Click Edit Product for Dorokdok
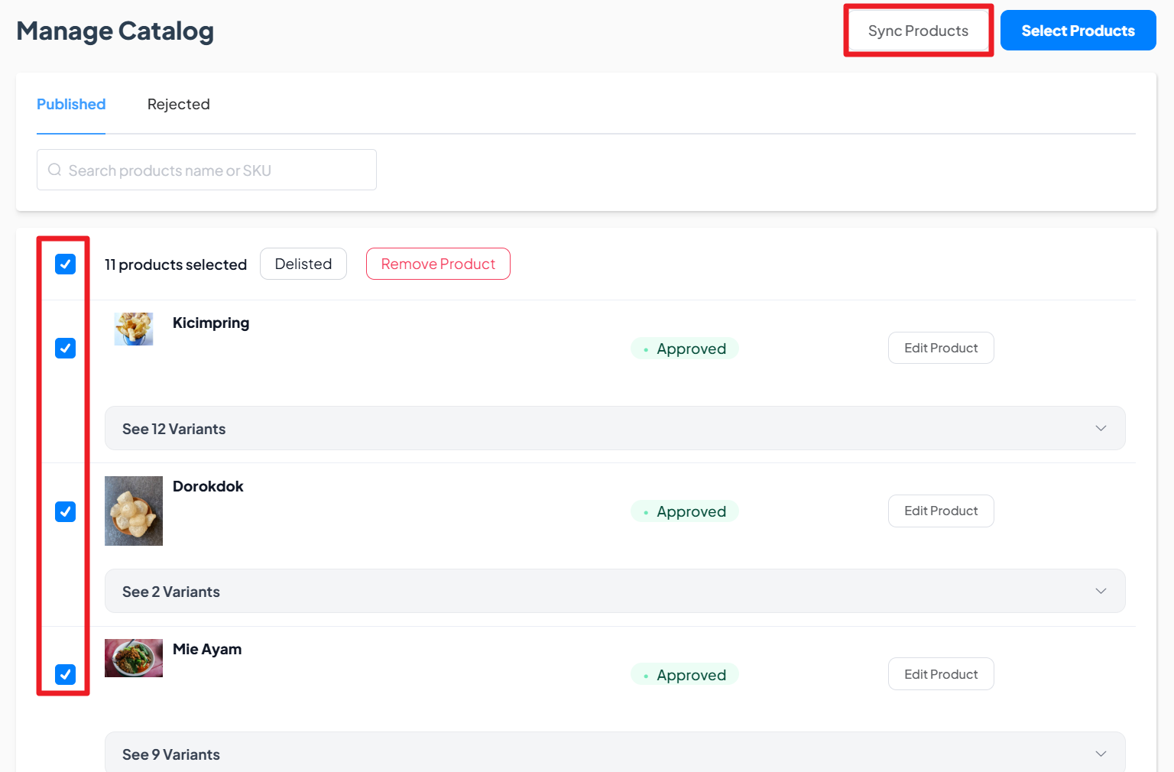The height and width of the screenshot is (772, 1174). pyautogui.click(x=941, y=511)
